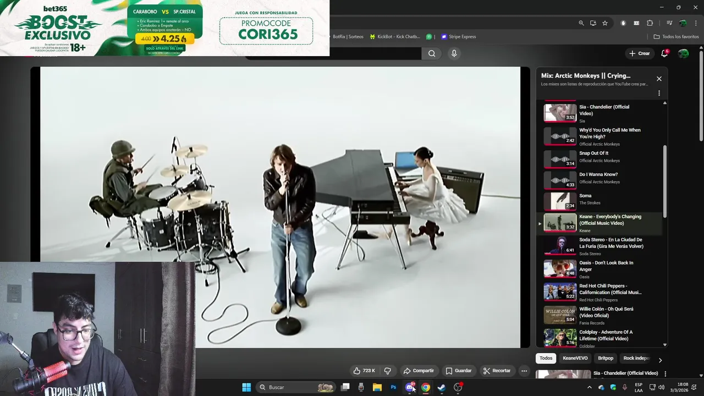The width and height of the screenshot is (704, 396).
Task: Open Steam from taskbar
Action: (442, 387)
